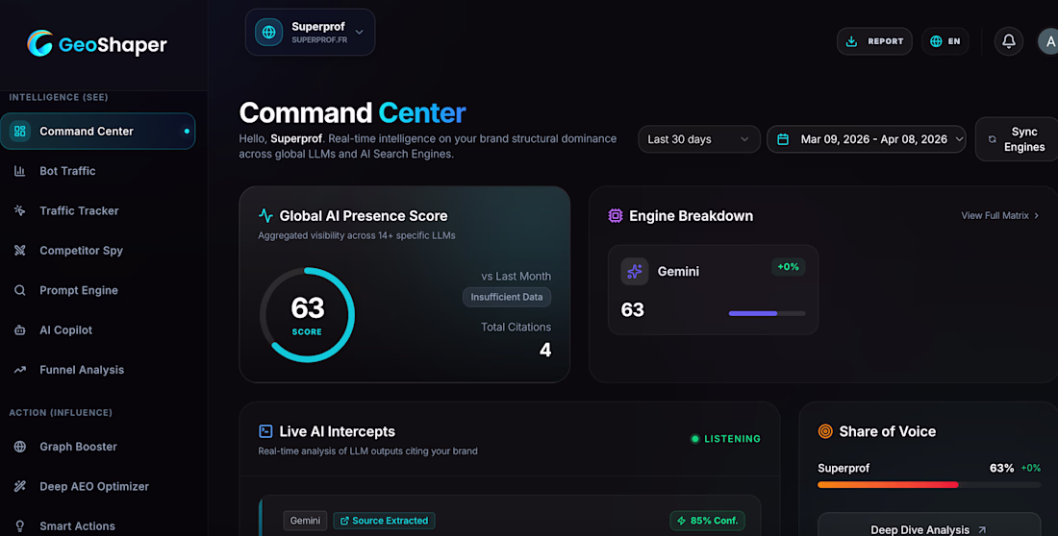Click the Source Extracted badge

click(x=384, y=521)
